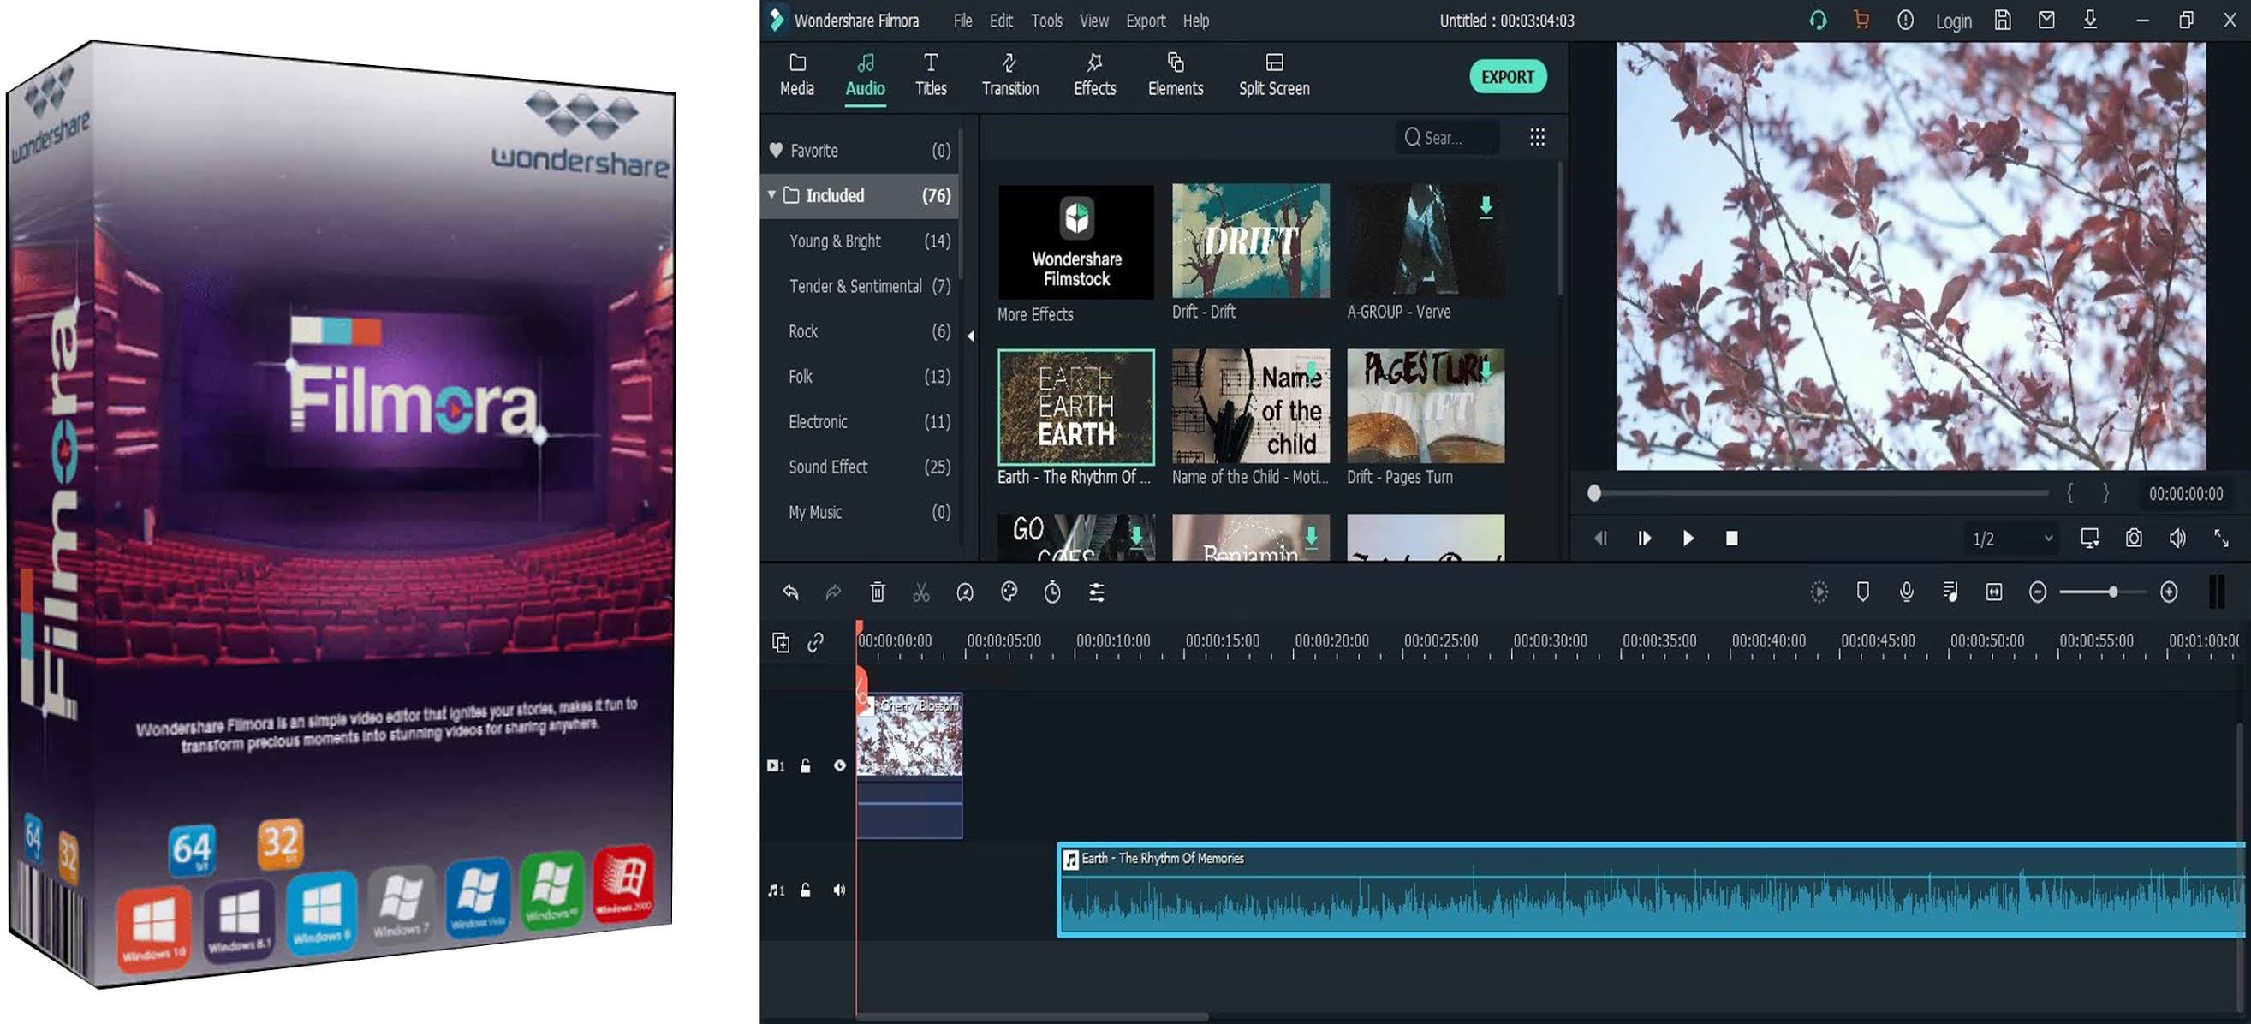The height and width of the screenshot is (1024, 2251).
Task: Open the Help menu
Action: coord(1196,21)
